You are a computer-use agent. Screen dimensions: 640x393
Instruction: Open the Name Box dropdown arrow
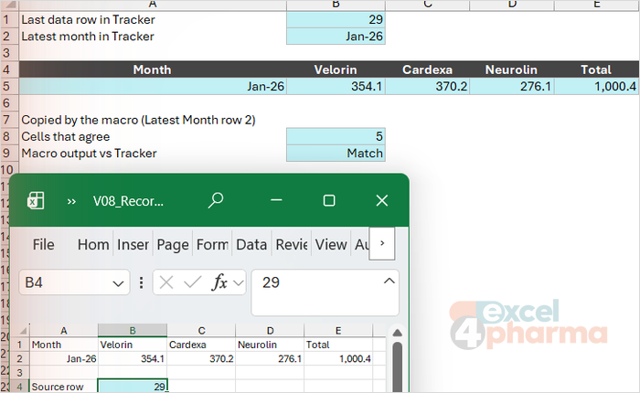[x=118, y=283]
